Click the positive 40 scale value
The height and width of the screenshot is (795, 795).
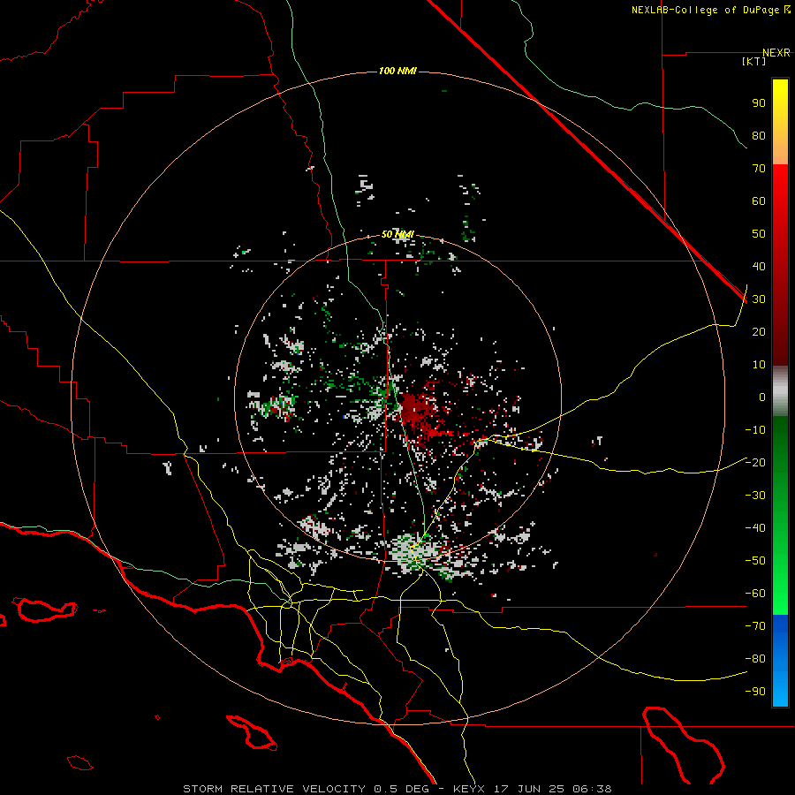pos(759,267)
